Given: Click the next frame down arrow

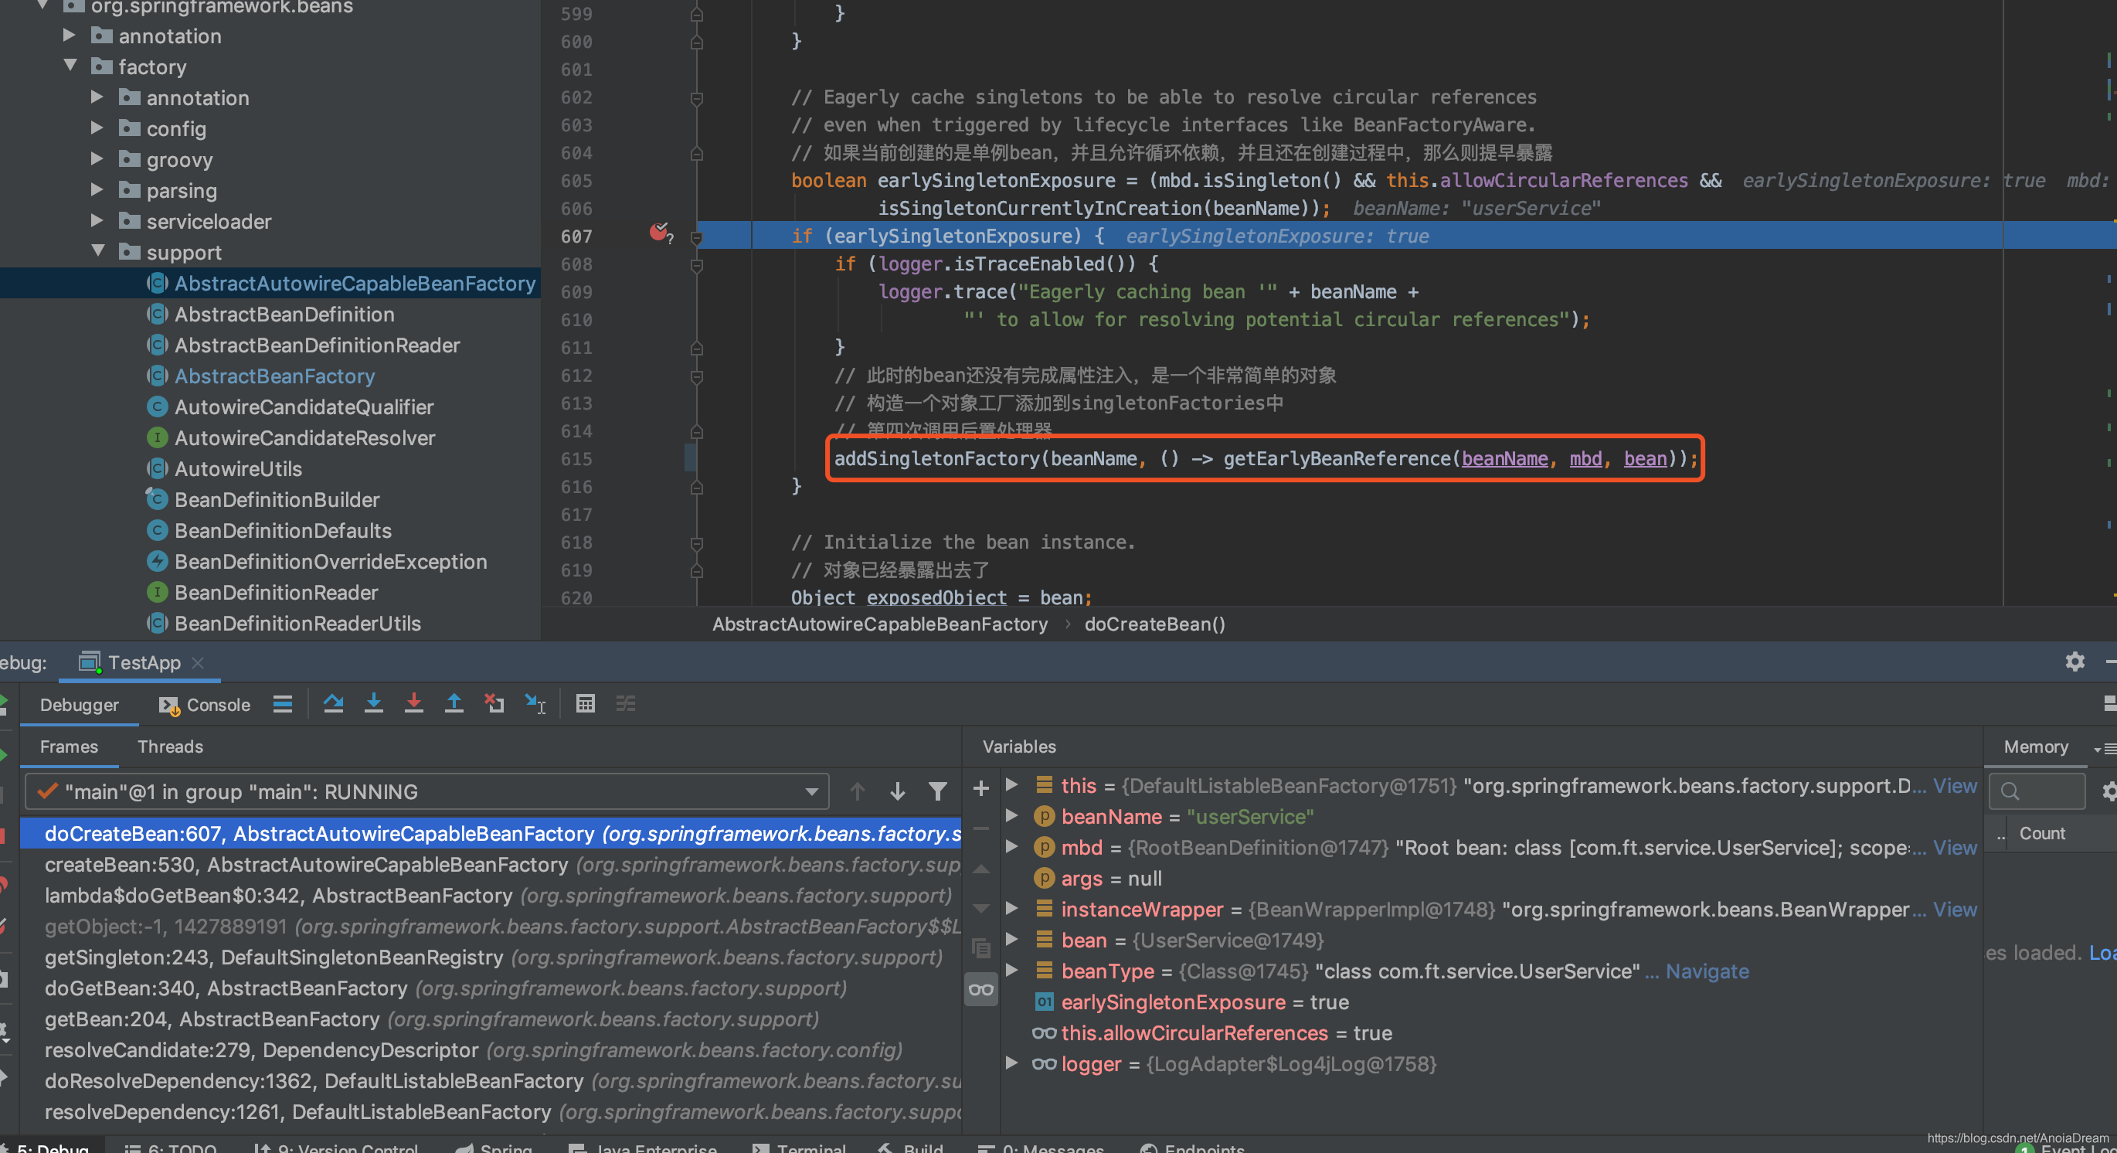Looking at the screenshot, I should tap(898, 791).
